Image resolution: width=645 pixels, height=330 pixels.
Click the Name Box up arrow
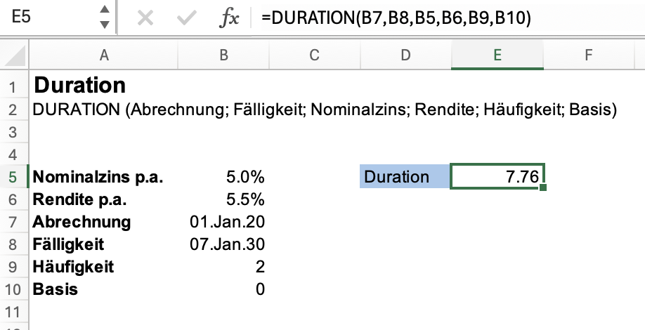coord(105,11)
